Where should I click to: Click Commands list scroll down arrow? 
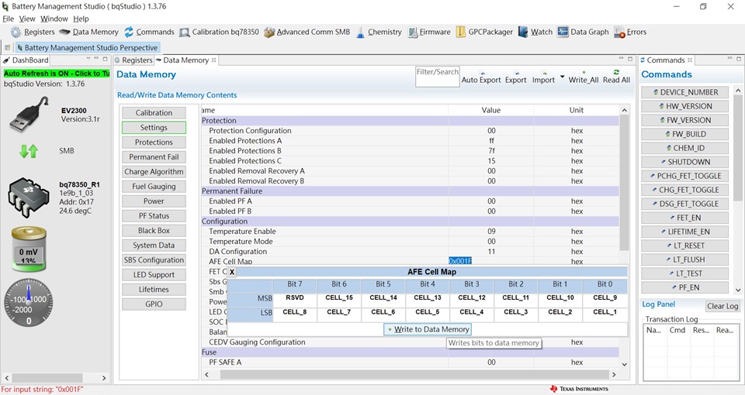(x=738, y=290)
